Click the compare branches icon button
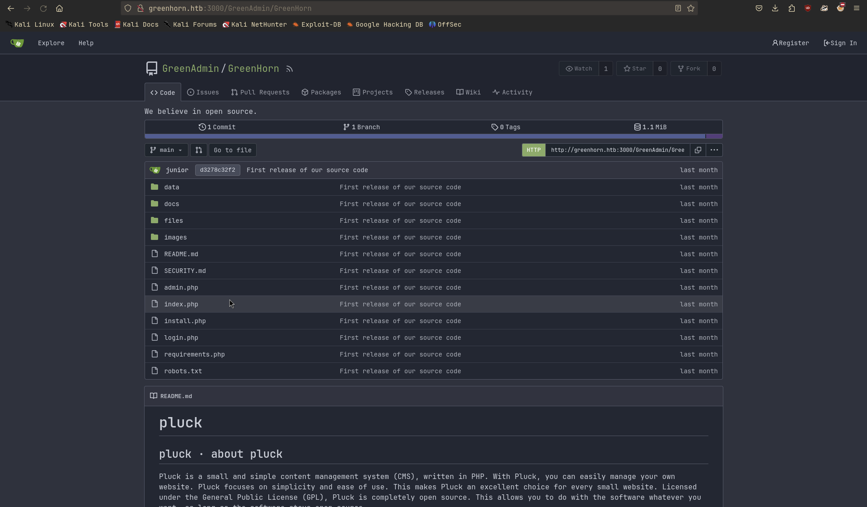The height and width of the screenshot is (507, 867). tap(199, 150)
